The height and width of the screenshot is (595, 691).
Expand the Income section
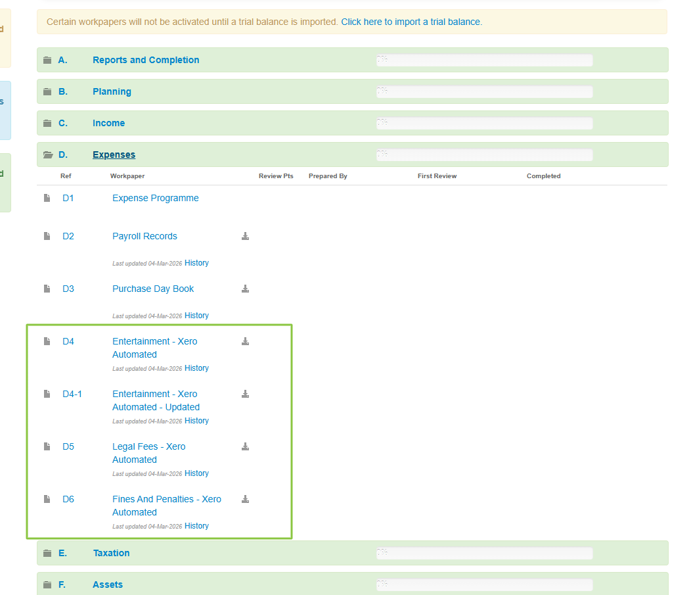[x=108, y=123]
